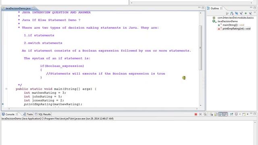Click 'Java If Else Statement Demo ?' comment
Screen dimensions: 258x145
click(51, 20)
